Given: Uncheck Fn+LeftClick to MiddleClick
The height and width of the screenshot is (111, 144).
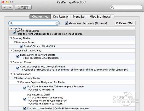Looking at the screenshot, I should 21,46.
